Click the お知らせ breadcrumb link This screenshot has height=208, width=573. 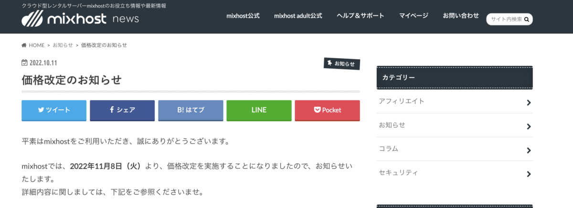[63, 45]
